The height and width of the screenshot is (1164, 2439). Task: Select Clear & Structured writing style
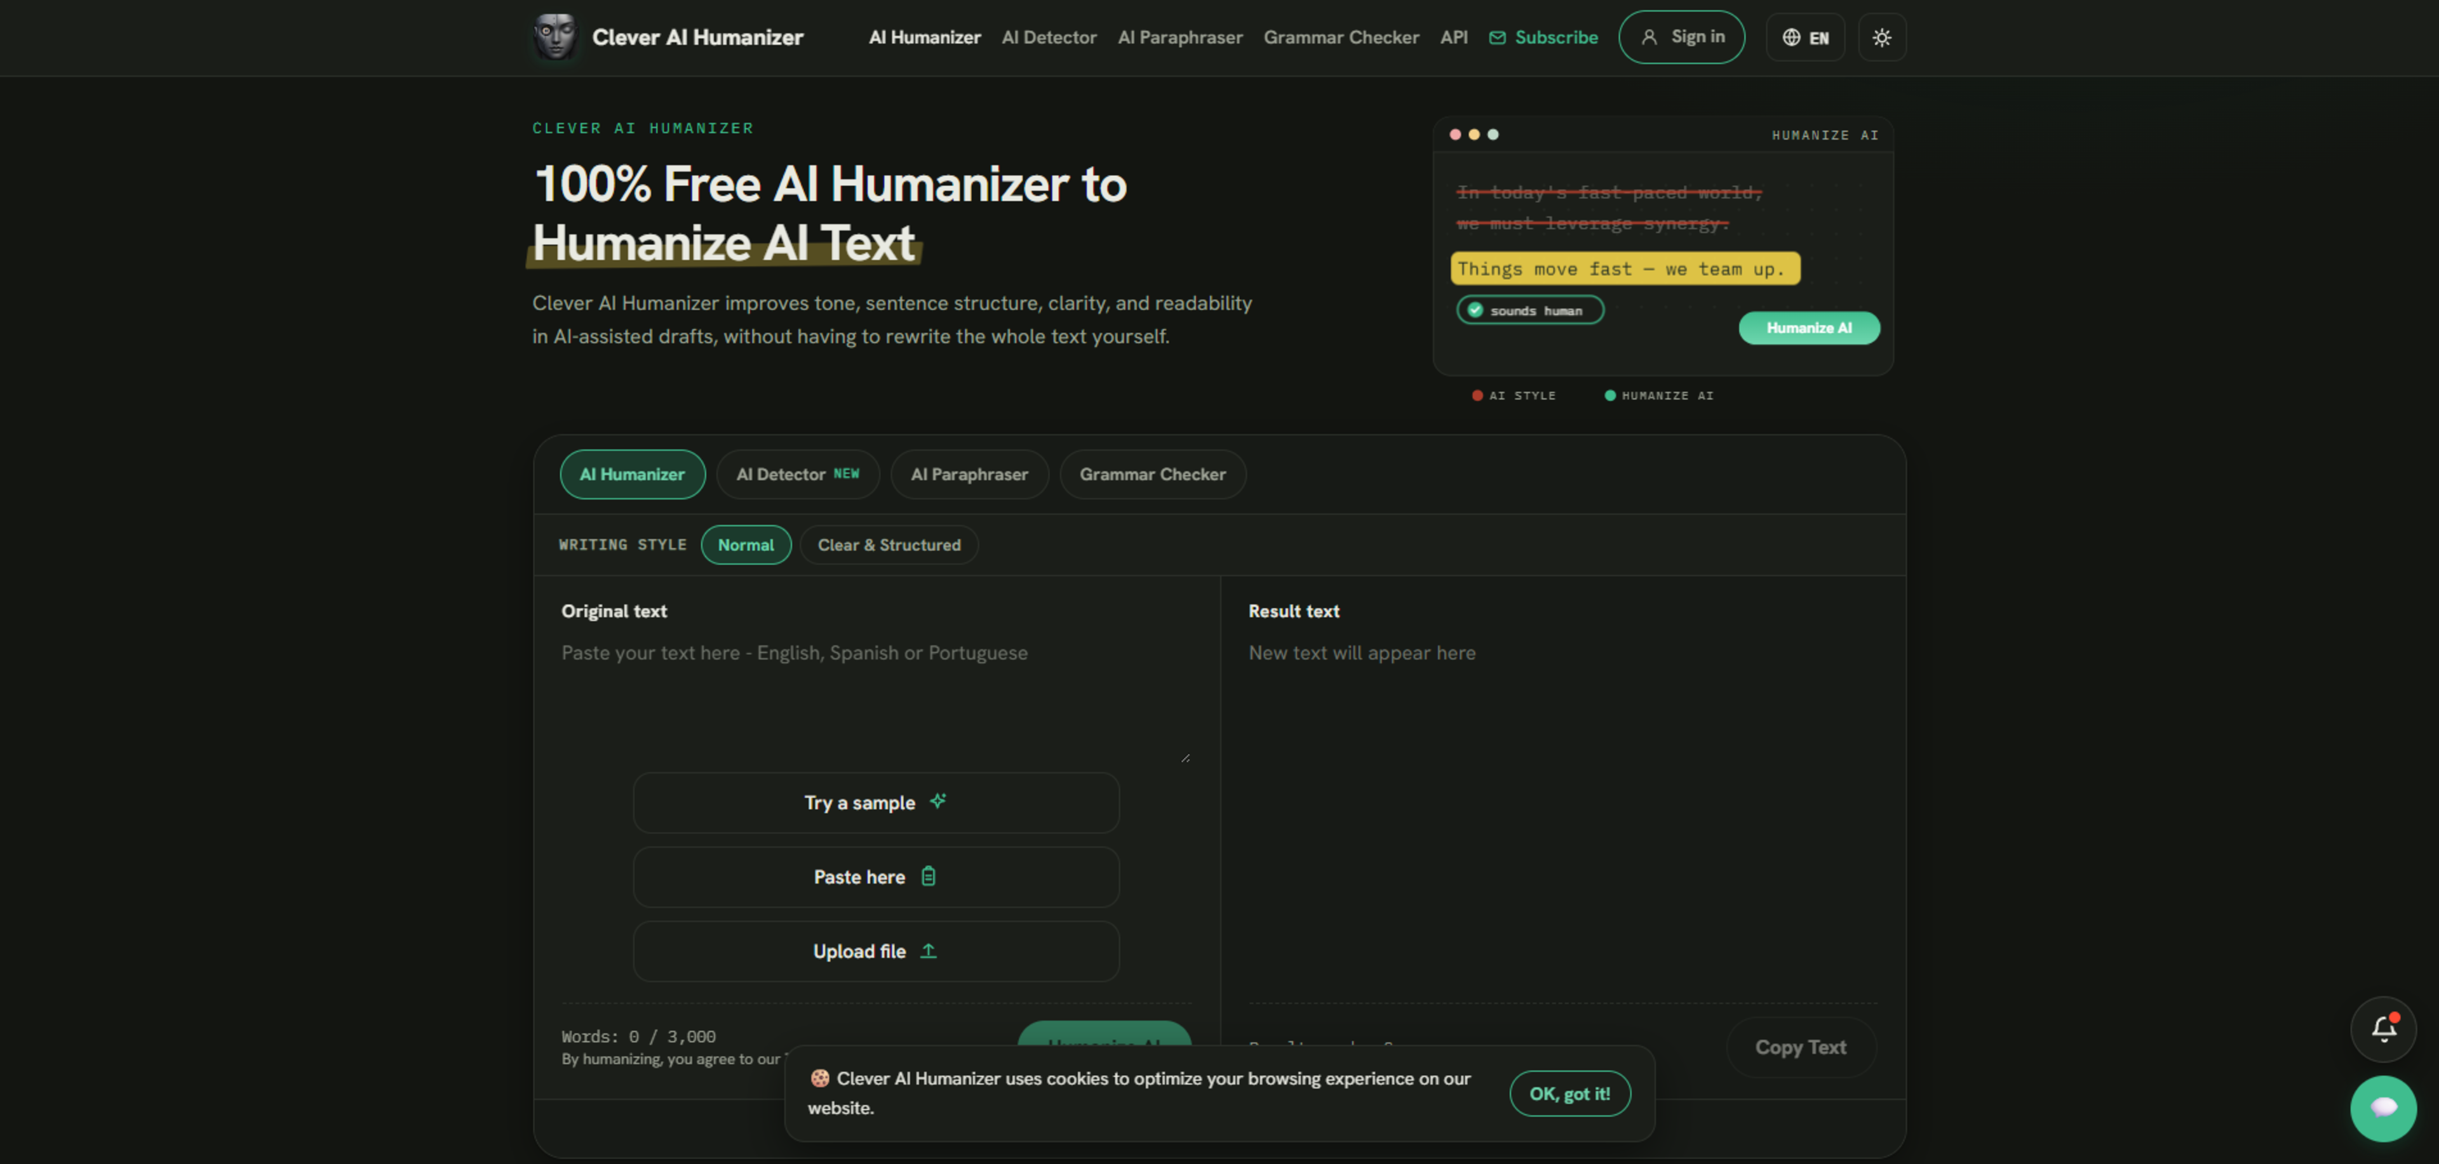(x=889, y=545)
